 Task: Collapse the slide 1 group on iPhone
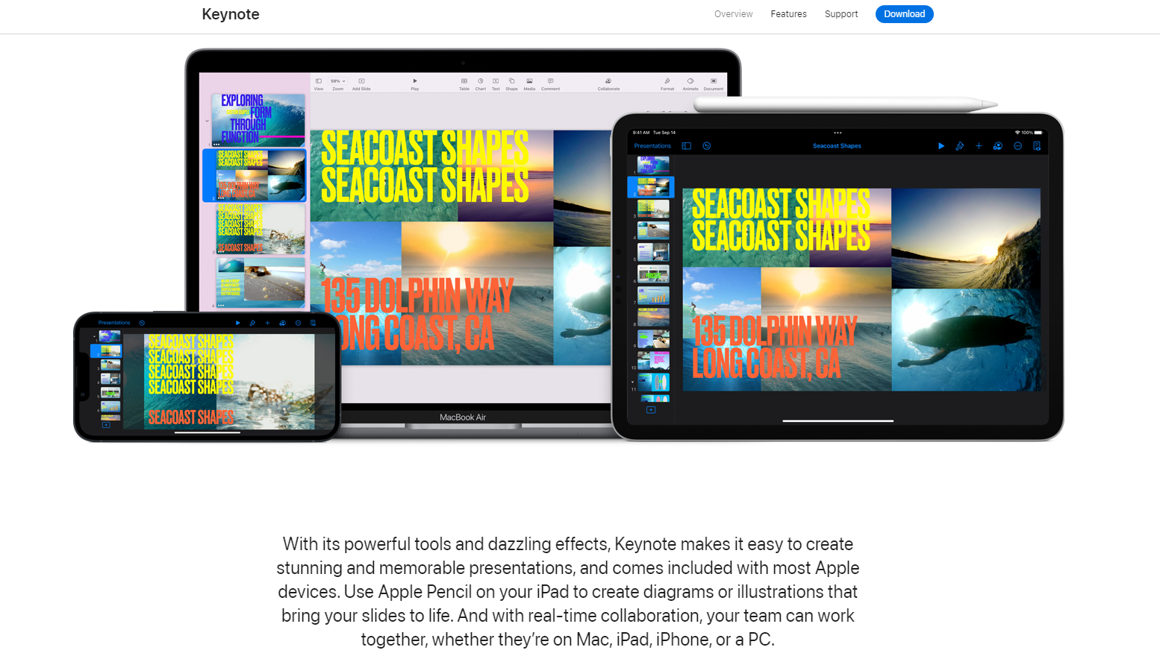coord(95,337)
